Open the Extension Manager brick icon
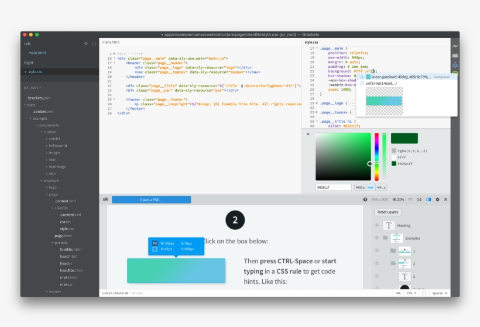This screenshot has height=327, width=480. tap(455, 55)
